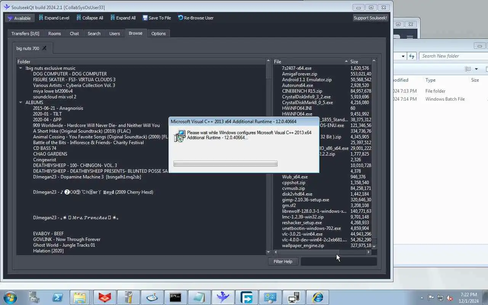This screenshot has height=305, width=488.
Task: Open the Chat tab
Action: click(74, 34)
